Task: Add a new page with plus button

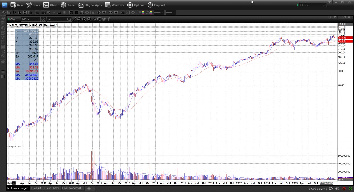Action: point(89,188)
